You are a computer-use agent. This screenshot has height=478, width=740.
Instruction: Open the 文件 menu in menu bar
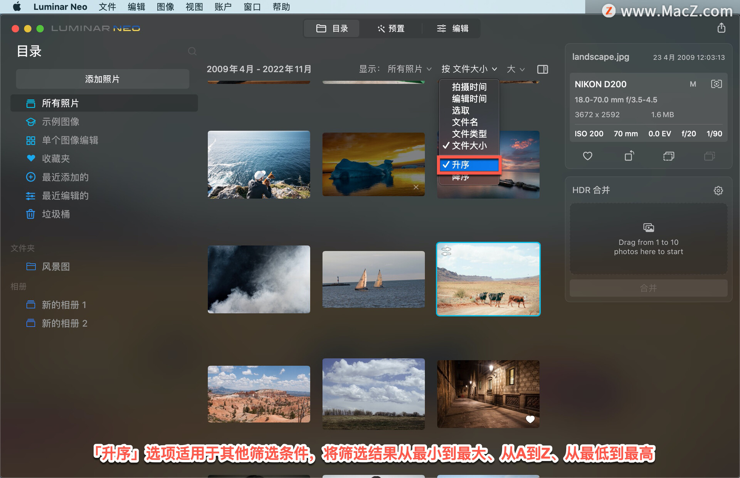click(107, 7)
